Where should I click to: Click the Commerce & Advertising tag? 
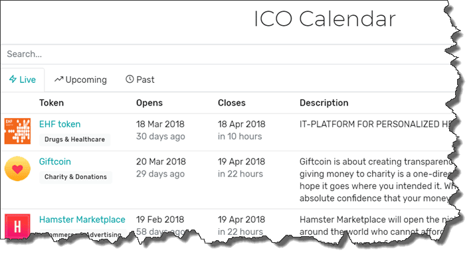coord(81,234)
